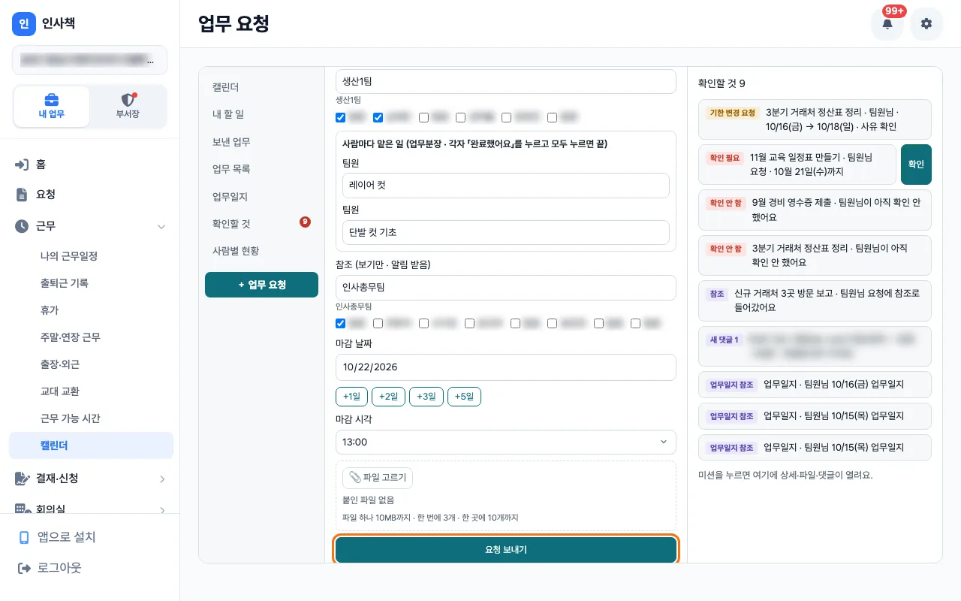Click 확인 beside the 11월 교육 일정표 item
The height and width of the screenshot is (601, 961).
(x=916, y=165)
